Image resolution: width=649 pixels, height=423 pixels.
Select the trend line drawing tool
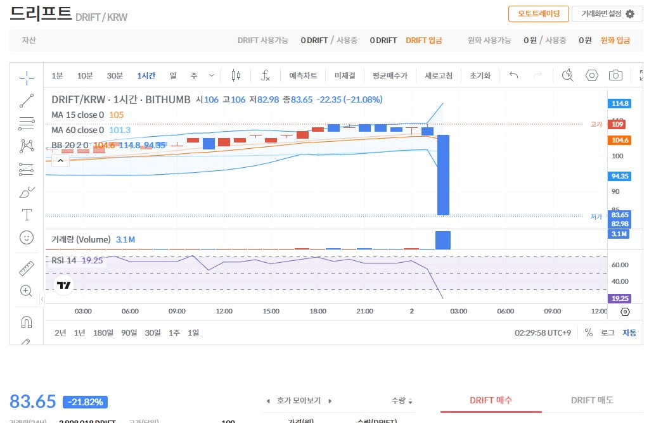coord(27,100)
